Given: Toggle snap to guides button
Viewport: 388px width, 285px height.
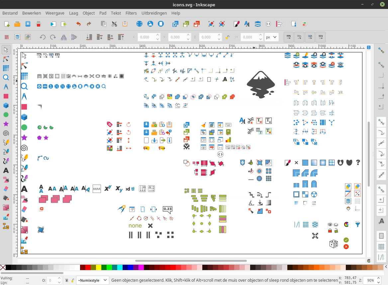Looking at the screenshot, I should pyautogui.click(x=381, y=257).
